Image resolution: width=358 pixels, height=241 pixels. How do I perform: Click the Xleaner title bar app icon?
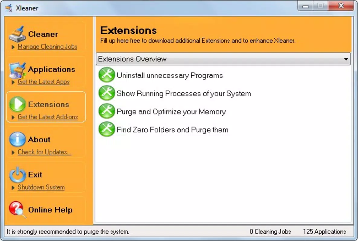(x=9, y=8)
